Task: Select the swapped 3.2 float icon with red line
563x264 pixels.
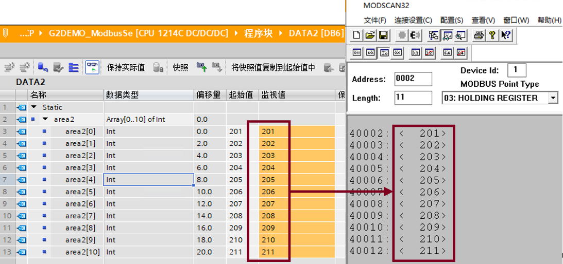Action: pos(429,53)
